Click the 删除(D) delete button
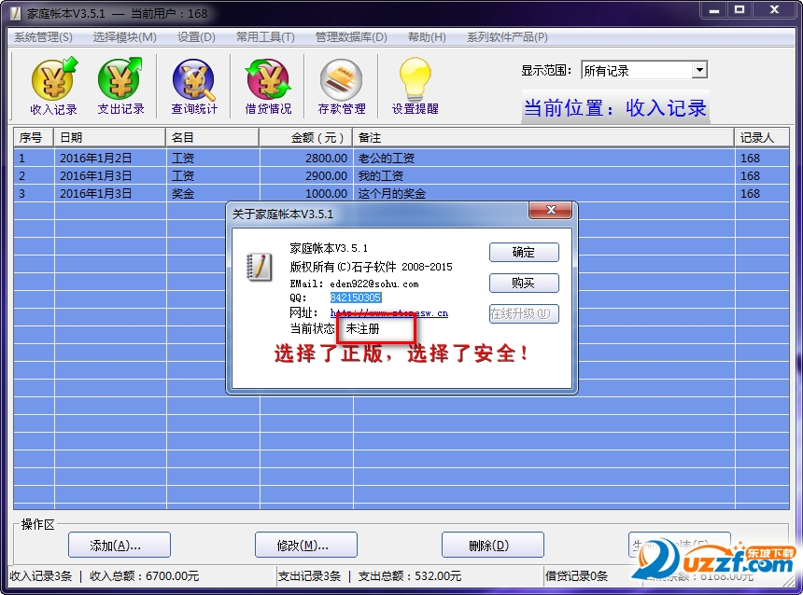Viewport: 803px width, 595px height. 492,546
